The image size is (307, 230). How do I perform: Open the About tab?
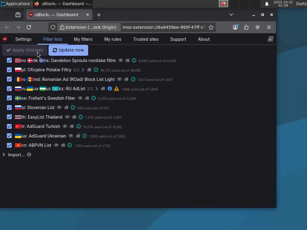click(x=204, y=39)
